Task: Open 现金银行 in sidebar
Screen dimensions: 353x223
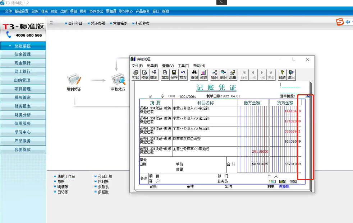Action: pos(23,63)
